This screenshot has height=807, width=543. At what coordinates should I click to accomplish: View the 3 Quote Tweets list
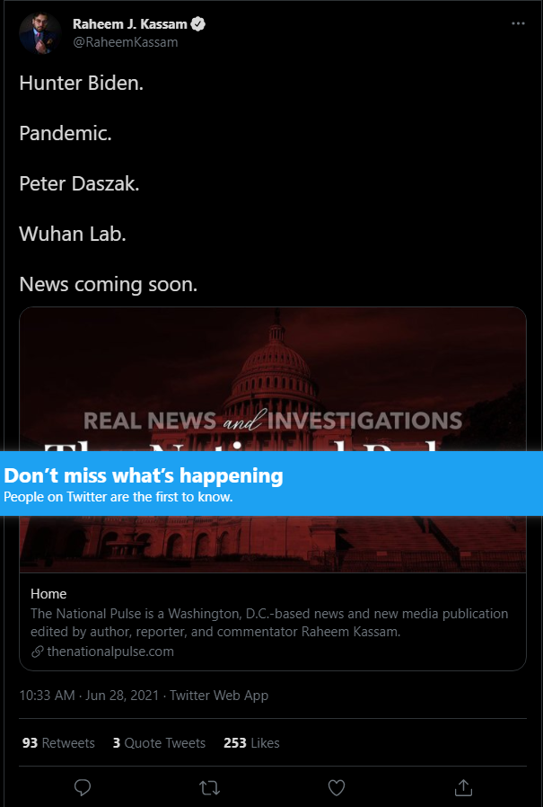(159, 742)
